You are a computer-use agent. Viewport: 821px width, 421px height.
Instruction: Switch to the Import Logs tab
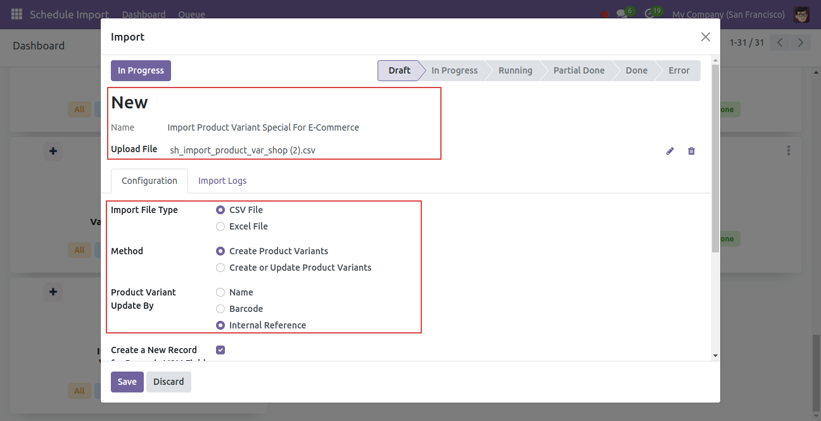pyautogui.click(x=222, y=181)
